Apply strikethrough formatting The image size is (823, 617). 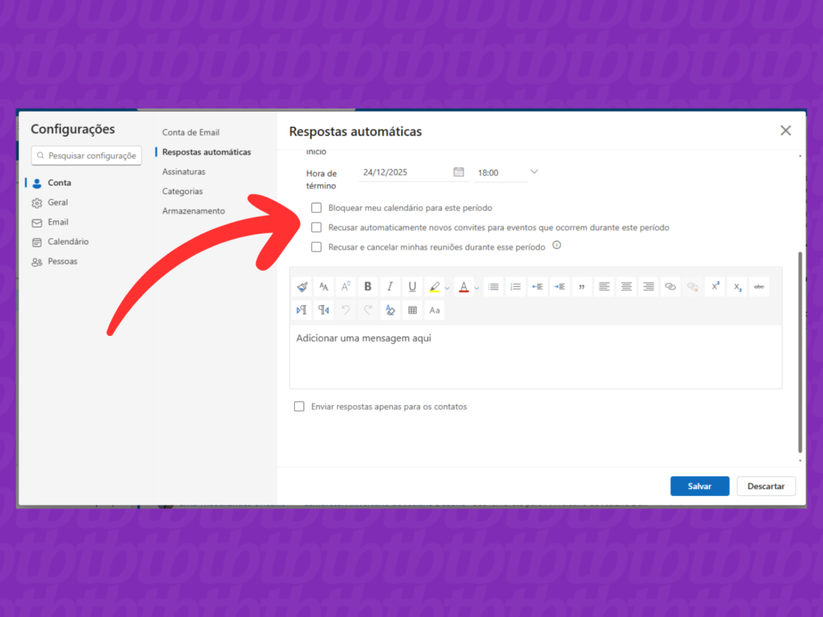759,286
